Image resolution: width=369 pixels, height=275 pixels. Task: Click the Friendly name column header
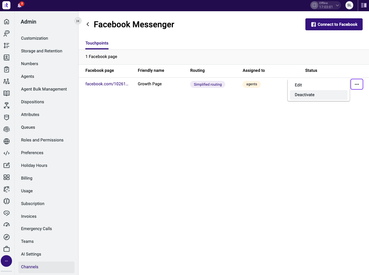[x=151, y=70]
